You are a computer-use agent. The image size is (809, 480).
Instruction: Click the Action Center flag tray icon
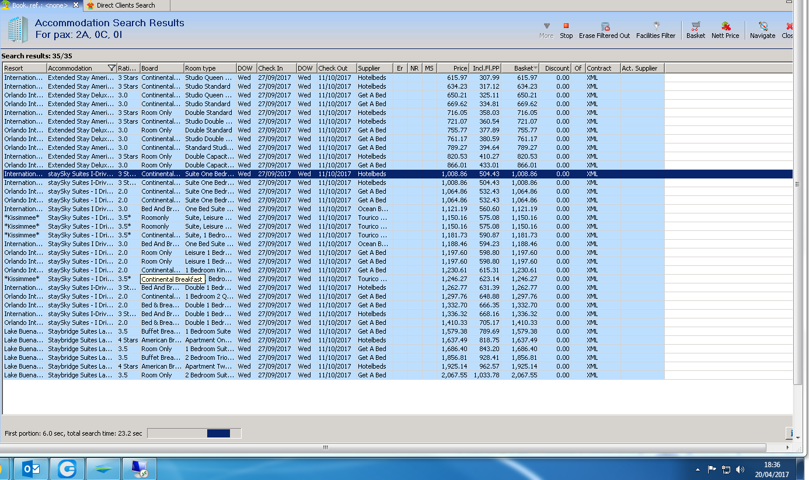click(x=712, y=469)
